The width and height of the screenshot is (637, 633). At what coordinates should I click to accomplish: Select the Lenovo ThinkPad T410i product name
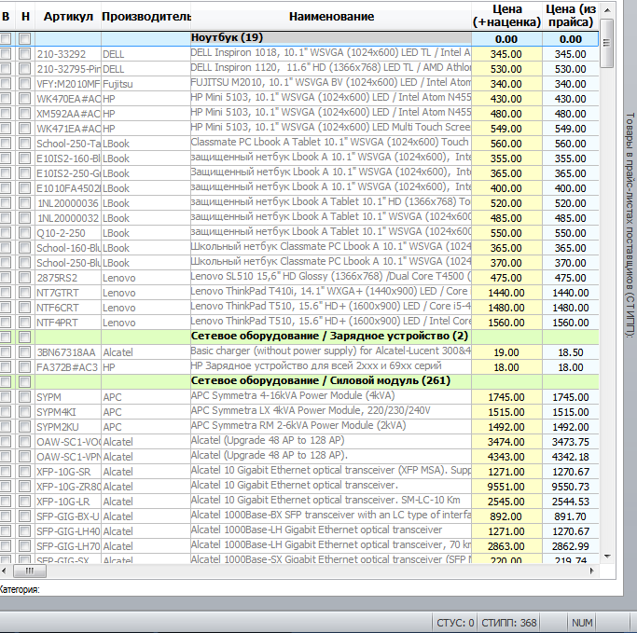(x=331, y=292)
